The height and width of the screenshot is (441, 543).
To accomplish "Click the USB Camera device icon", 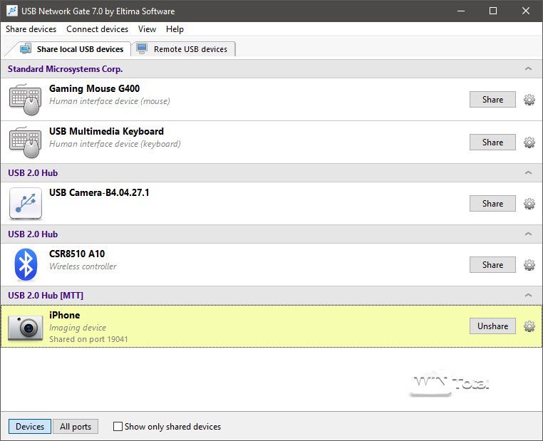I will [x=26, y=204].
